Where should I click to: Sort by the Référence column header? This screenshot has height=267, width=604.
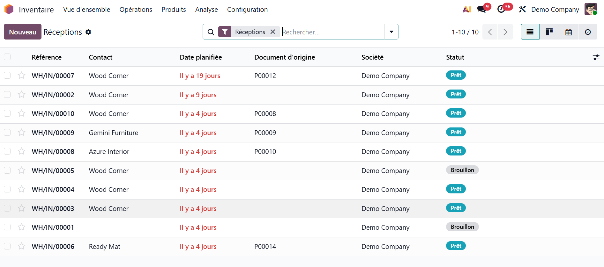point(47,57)
